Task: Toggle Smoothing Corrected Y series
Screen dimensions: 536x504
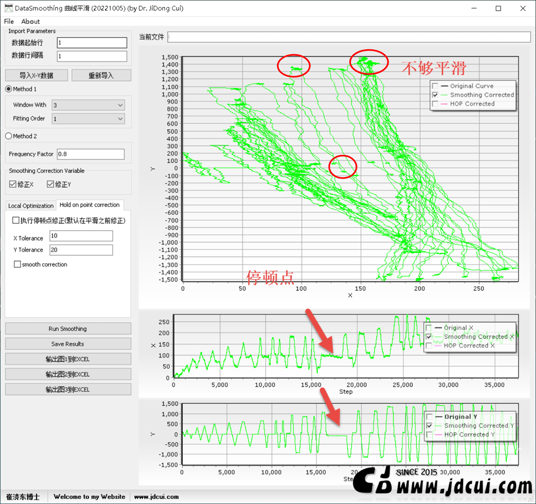Action: pos(429,425)
